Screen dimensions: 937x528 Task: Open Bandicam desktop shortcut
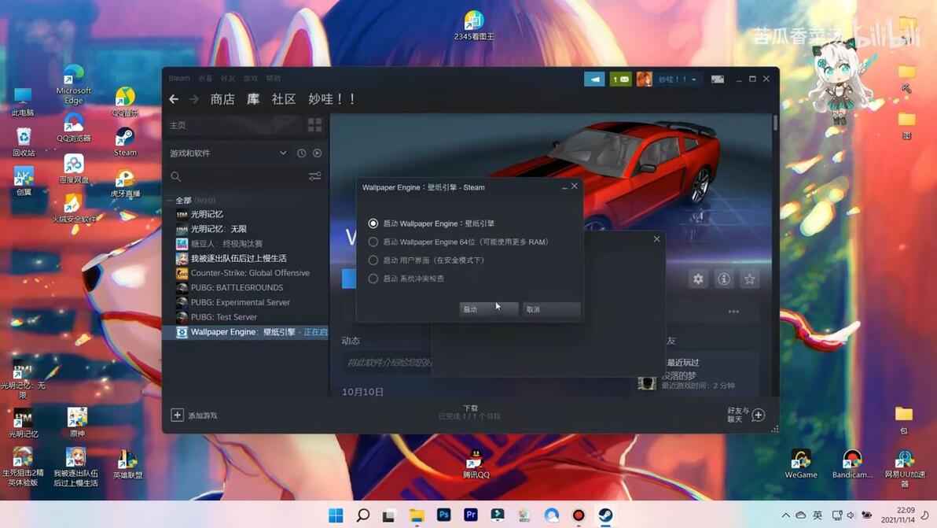[852, 464]
